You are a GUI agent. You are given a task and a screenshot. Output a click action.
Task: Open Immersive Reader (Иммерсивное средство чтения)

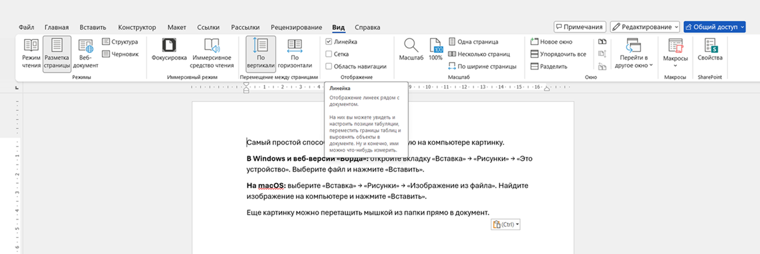(x=212, y=53)
